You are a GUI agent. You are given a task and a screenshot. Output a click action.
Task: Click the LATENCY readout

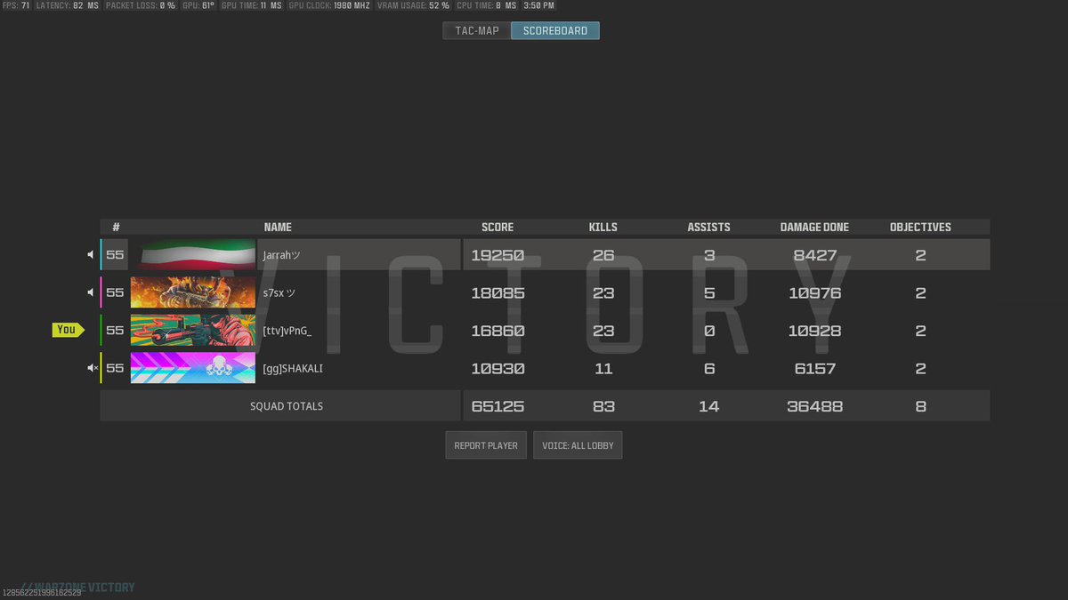(x=67, y=5)
